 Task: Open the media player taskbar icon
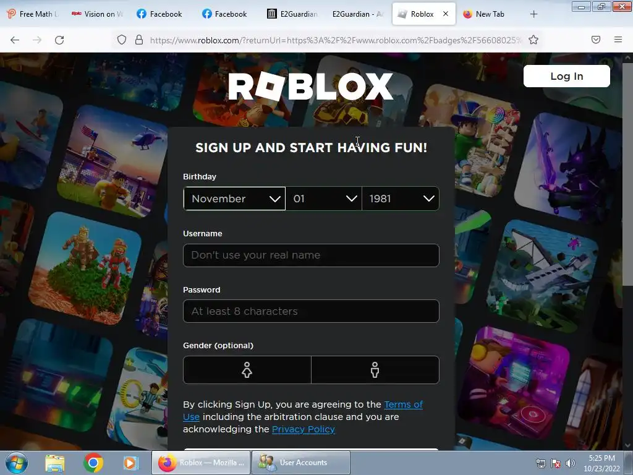[130, 463]
